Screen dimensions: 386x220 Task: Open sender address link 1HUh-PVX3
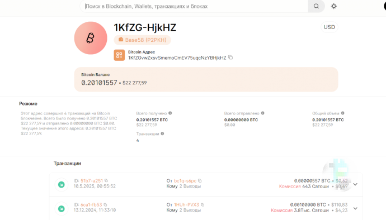(186, 205)
